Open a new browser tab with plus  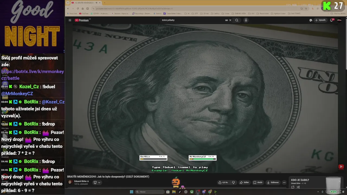(x=105, y=3)
